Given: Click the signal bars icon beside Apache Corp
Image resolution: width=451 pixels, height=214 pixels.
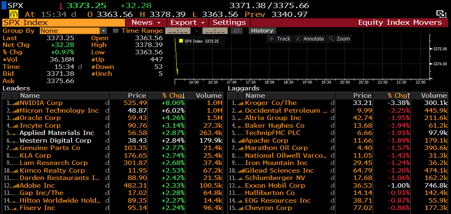Looking at the screenshot, I should [241, 141].
